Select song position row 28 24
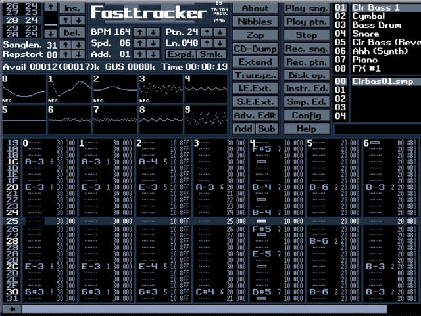Screen dimensions: 421x316 tap(22, 20)
